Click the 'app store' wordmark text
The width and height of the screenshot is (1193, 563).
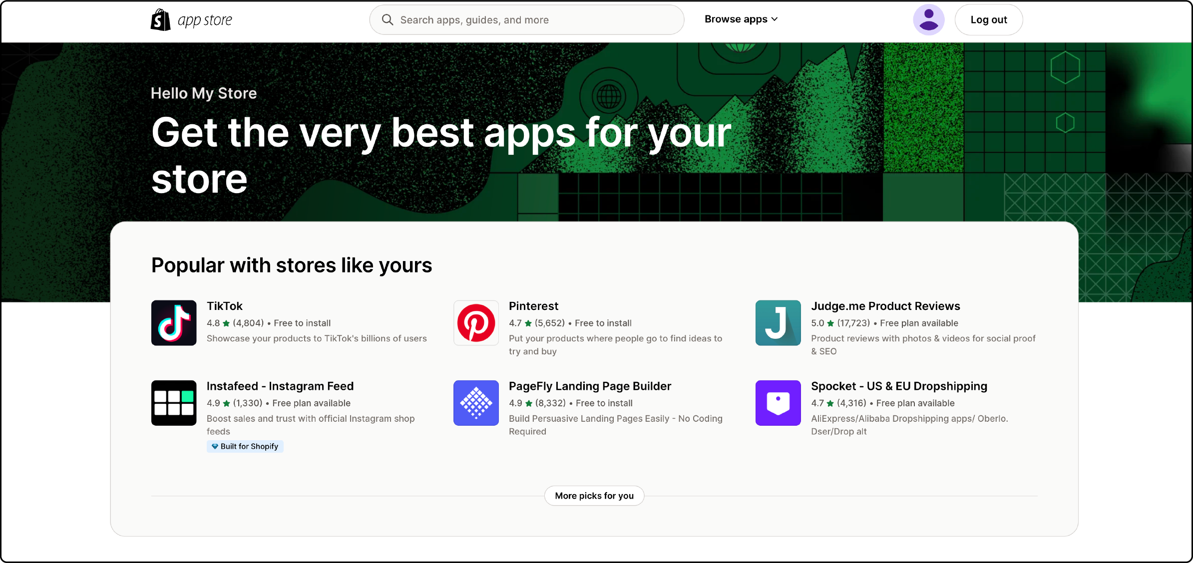tap(205, 20)
